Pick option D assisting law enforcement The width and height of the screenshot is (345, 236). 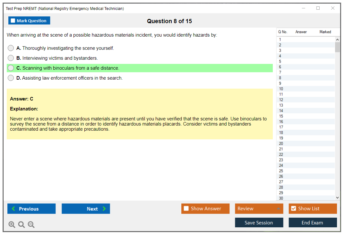(11, 78)
